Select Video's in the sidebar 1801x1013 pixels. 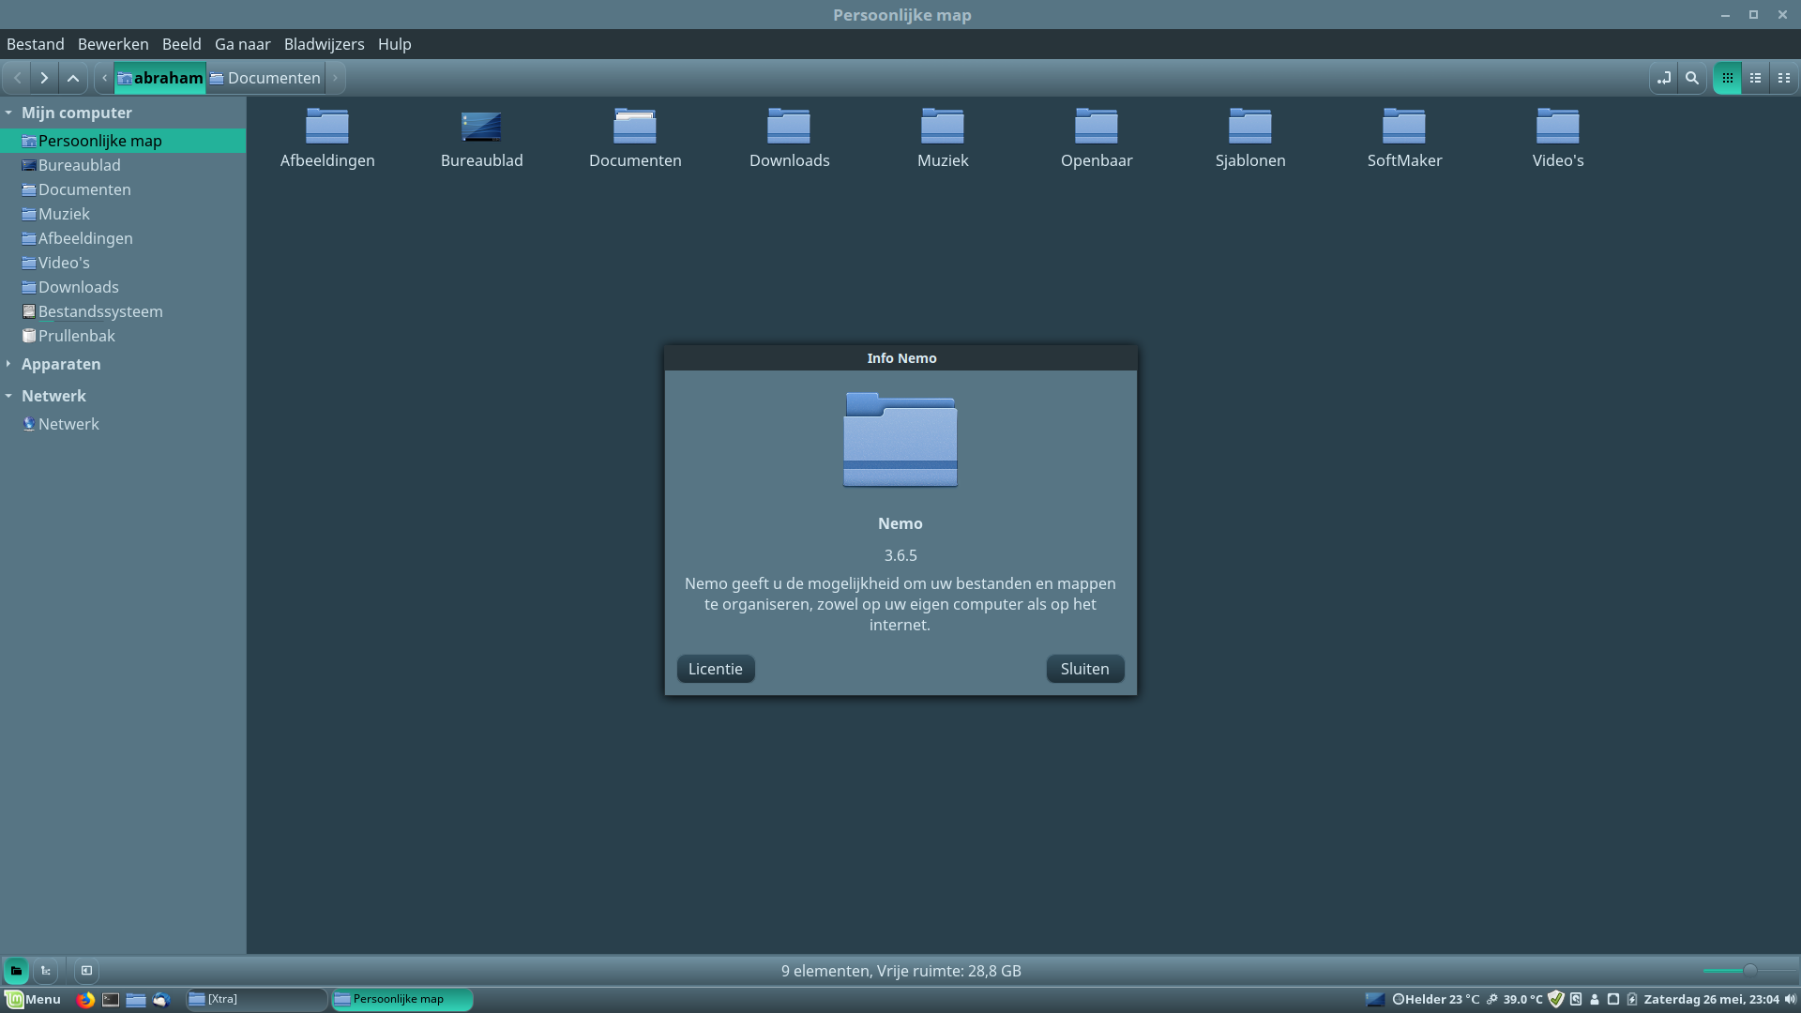pyautogui.click(x=123, y=263)
